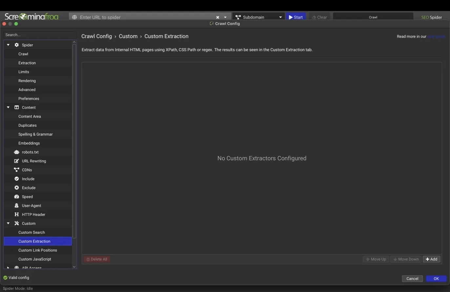Click the Speed gauge icon

pos(17,197)
